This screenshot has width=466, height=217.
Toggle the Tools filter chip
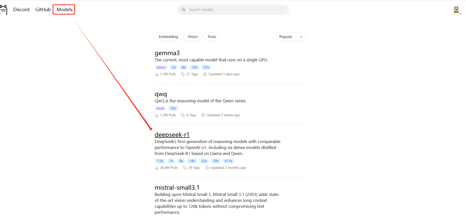211,37
